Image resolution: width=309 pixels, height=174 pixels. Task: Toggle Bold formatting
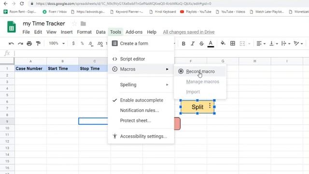183,43
